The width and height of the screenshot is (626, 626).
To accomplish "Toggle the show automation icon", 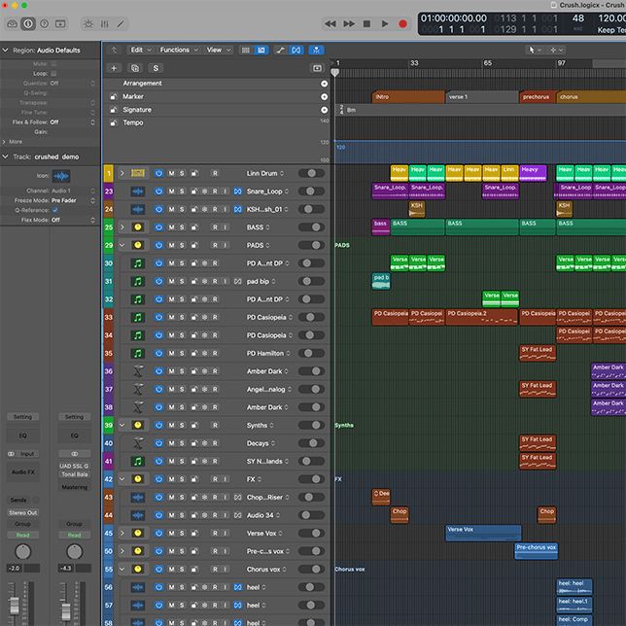I will (x=281, y=50).
